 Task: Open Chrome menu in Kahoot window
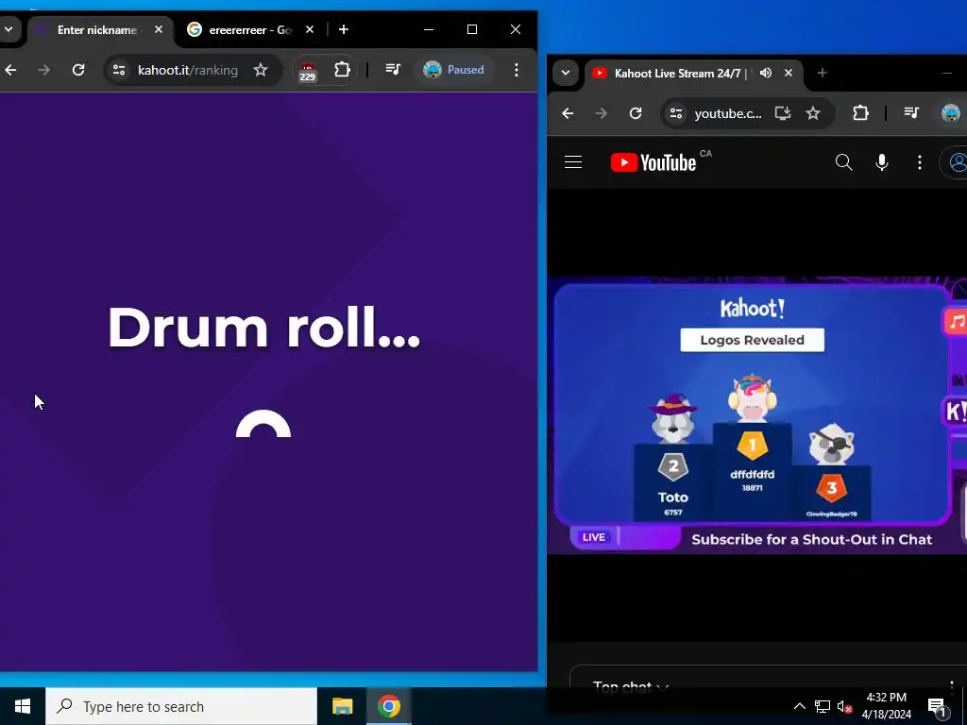click(517, 70)
